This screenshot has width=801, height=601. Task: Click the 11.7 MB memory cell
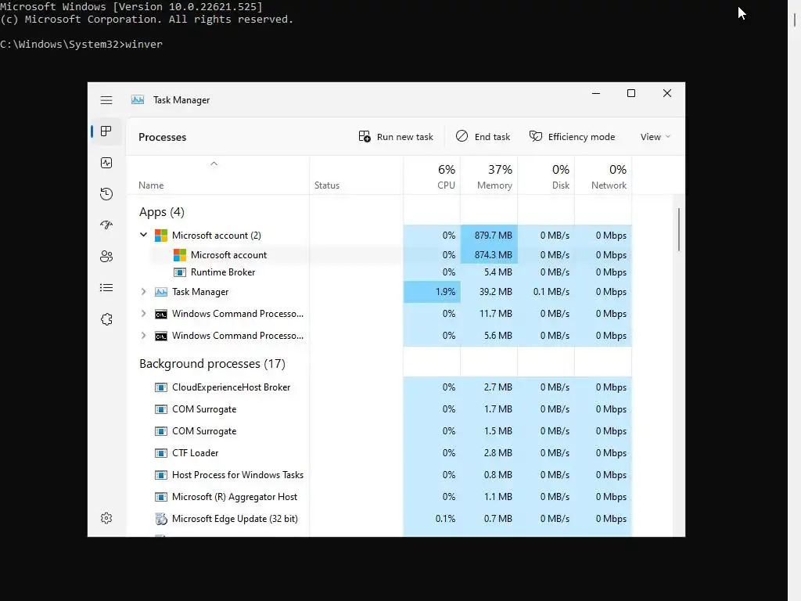[490, 314]
